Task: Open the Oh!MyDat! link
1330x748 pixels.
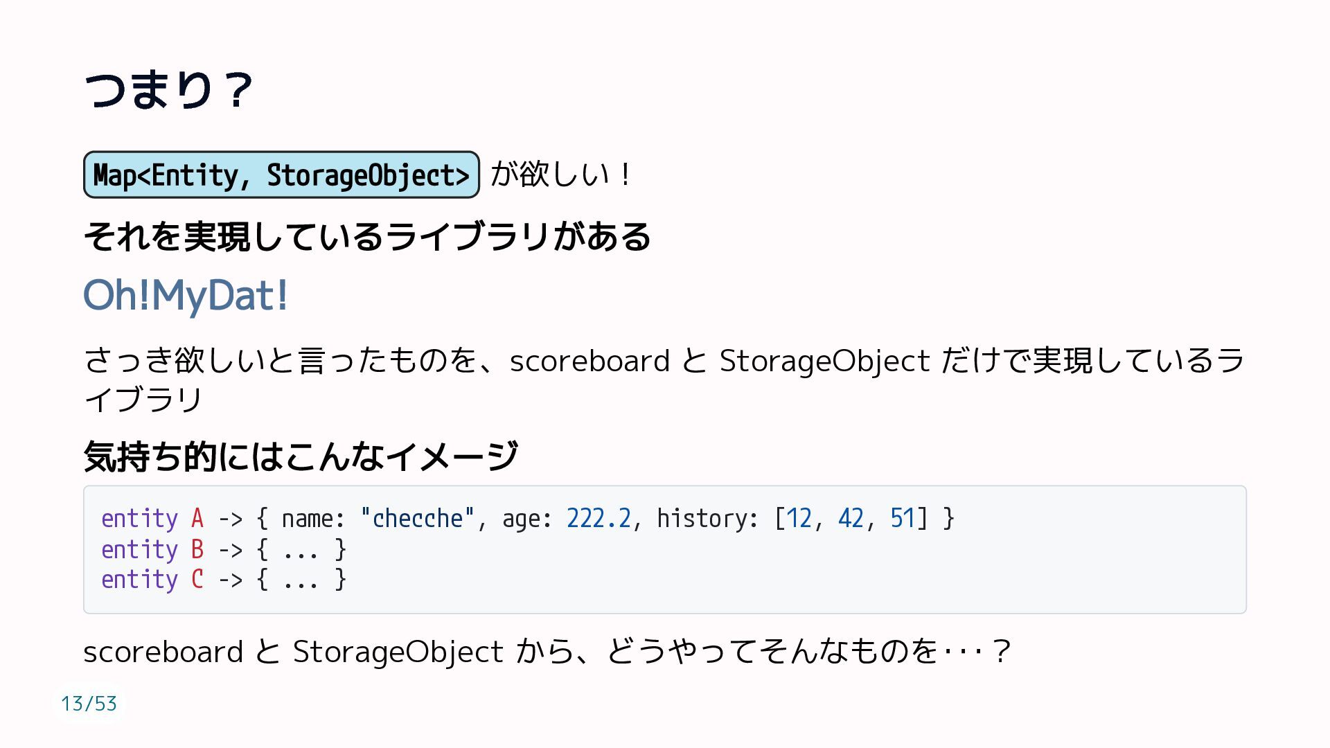Action: pyautogui.click(x=186, y=296)
